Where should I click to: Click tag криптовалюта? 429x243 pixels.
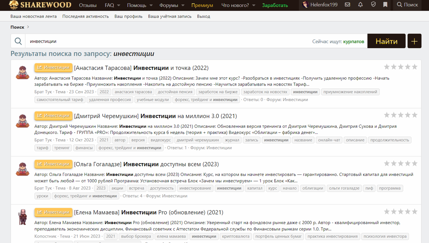(x=236, y=236)
